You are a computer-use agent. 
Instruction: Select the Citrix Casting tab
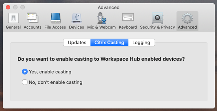(109, 43)
